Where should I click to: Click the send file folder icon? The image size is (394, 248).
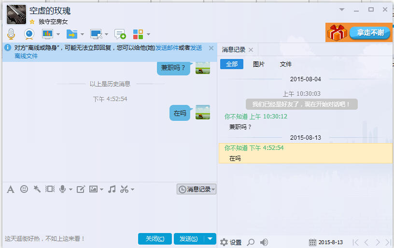[x=72, y=34]
